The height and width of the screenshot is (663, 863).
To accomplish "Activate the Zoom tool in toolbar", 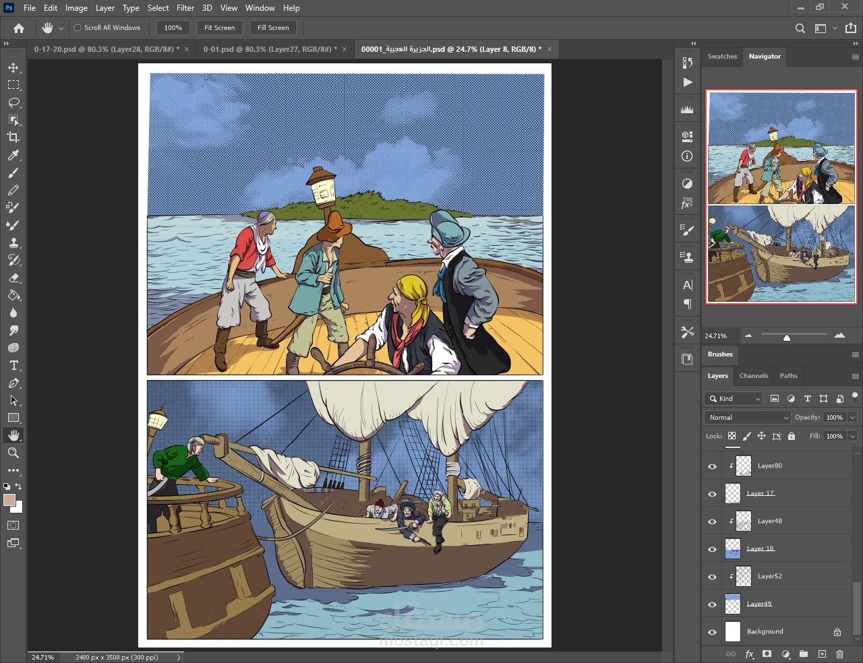I will pos(13,453).
